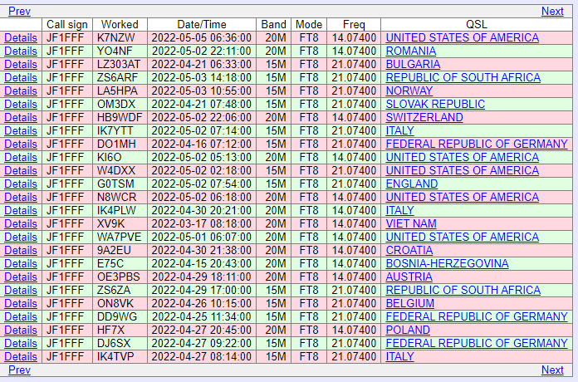Image resolution: width=578 pixels, height=382 pixels.
Task: Open Details for the XV9K contact
Action: tap(21, 223)
